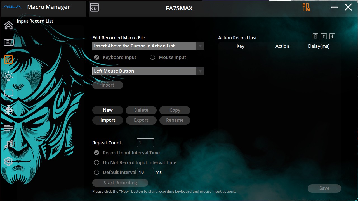This screenshot has width=358, height=201.
Task: Select the Macro Manager sidebar icon
Action: pyautogui.click(x=8, y=59)
